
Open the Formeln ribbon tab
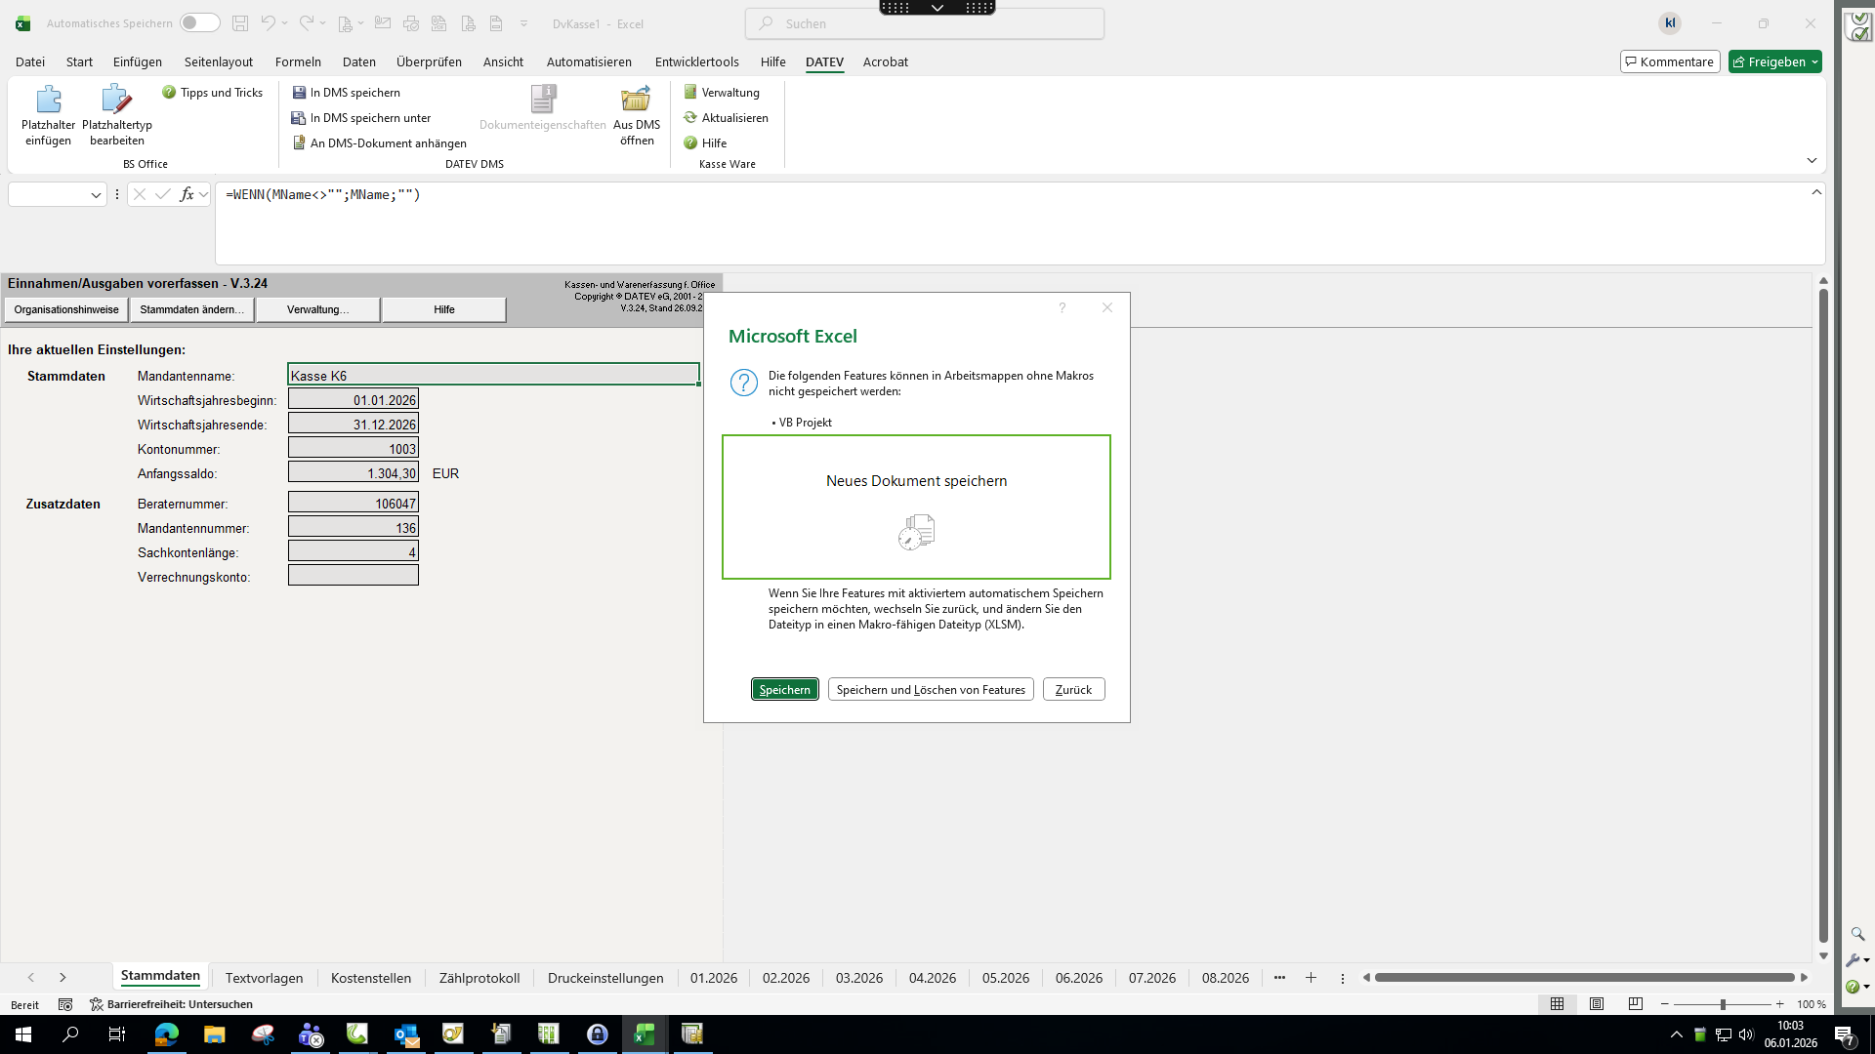pos(298,61)
